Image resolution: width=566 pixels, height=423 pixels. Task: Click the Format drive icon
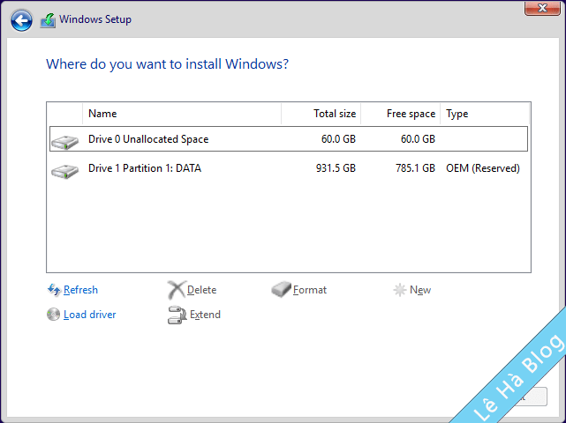[x=281, y=290]
